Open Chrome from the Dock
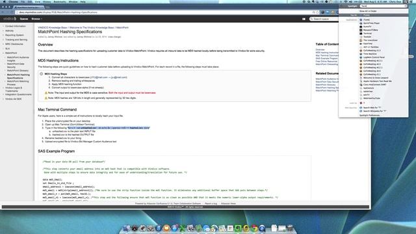Viewport: 416px width, 234px height. click(x=254, y=228)
